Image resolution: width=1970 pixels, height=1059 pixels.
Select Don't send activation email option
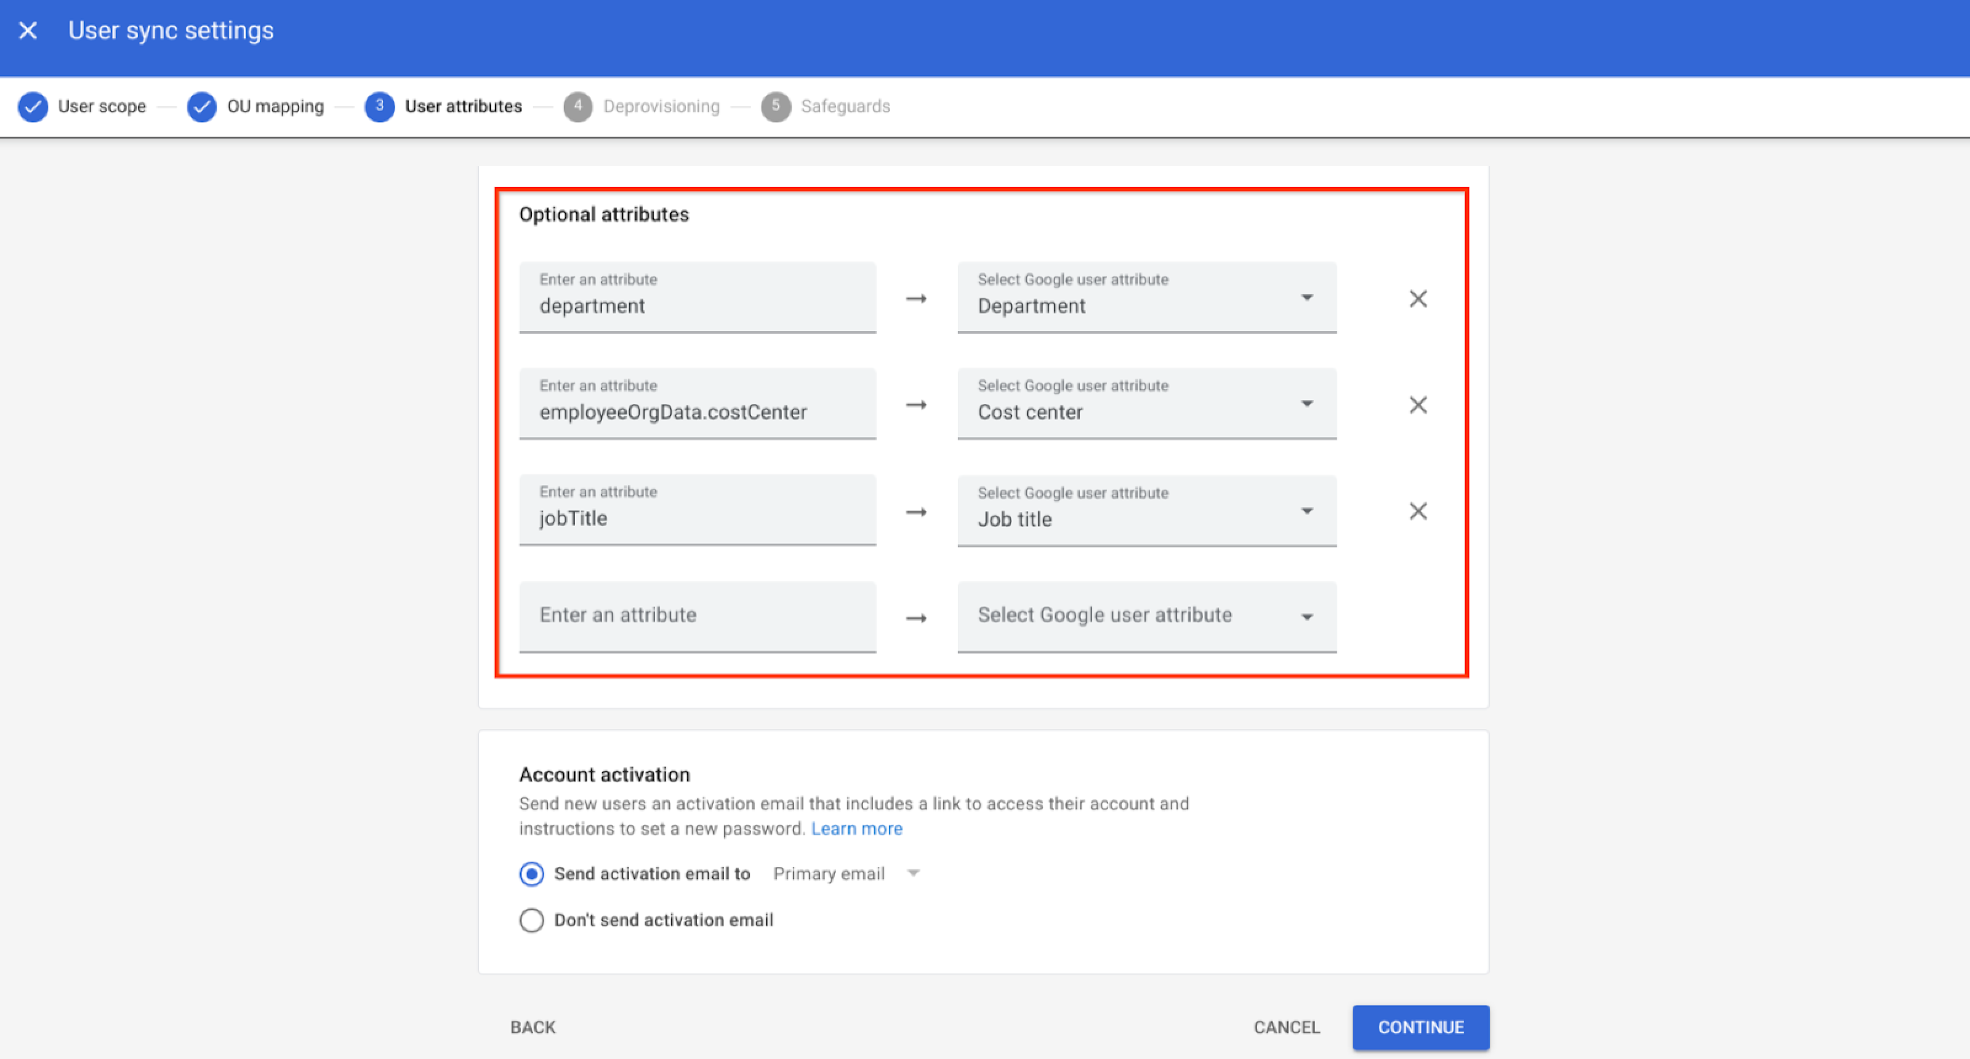[x=531, y=920]
